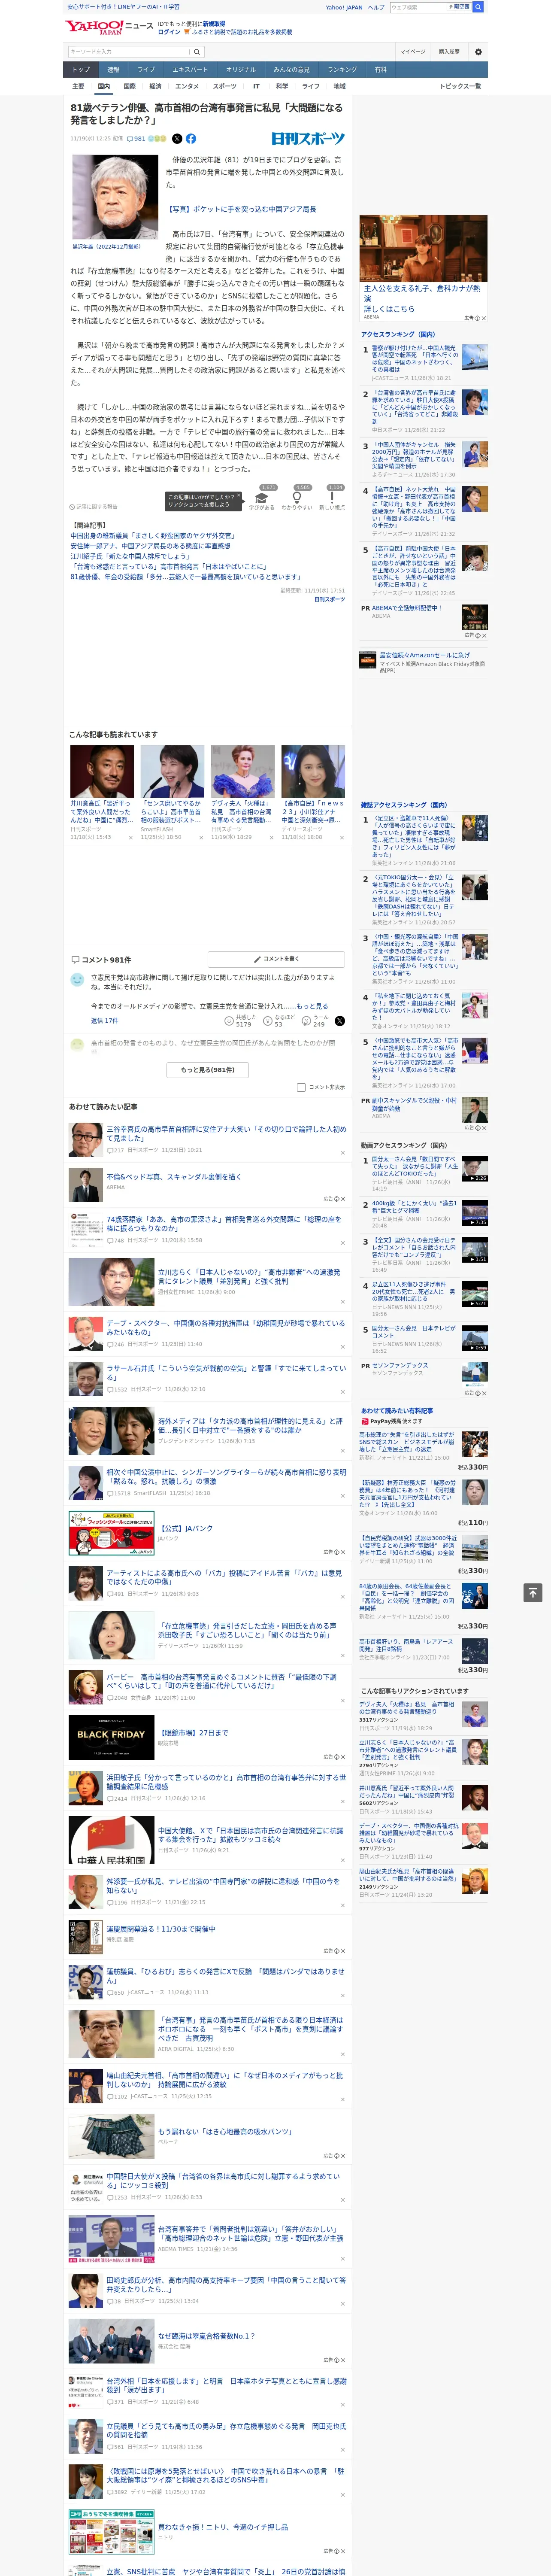The image size is (551, 2576).
Task: Select the エキスパート tab
Action: tap(190, 70)
